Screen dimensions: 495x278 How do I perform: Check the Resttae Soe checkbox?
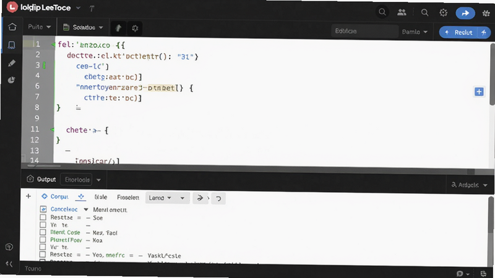(x=43, y=217)
